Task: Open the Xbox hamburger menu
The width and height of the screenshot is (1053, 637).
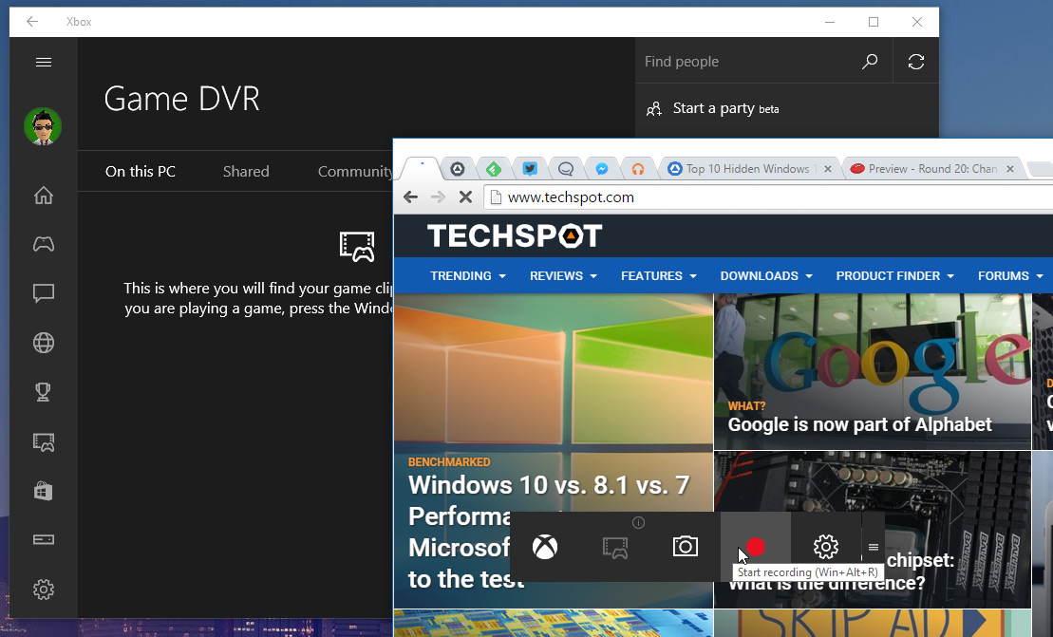Action: tap(44, 63)
